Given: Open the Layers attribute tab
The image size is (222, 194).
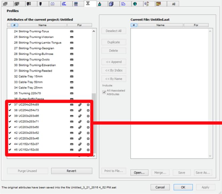Looking at the screenshot, I should [x=5, y=4].
